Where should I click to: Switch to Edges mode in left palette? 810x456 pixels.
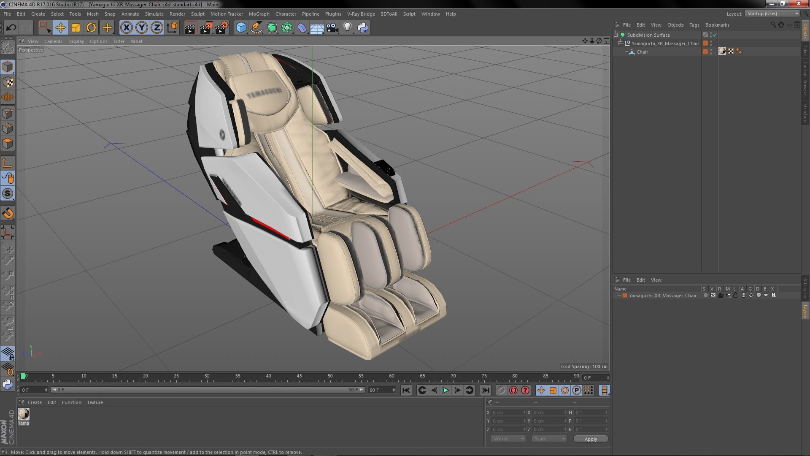[x=8, y=128]
